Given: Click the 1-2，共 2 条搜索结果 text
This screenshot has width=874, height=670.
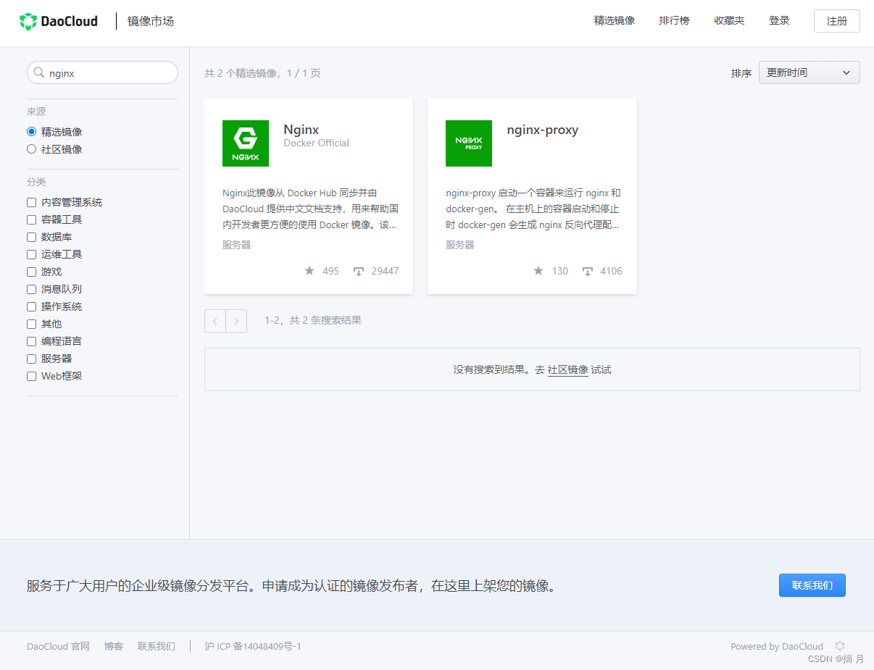Looking at the screenshot, I should pos(313,320).
